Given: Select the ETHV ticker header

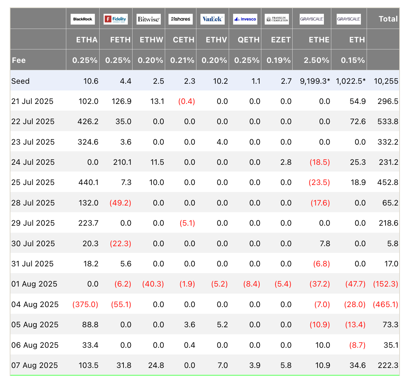Looking at the screenshot, I should click(217, 40).
